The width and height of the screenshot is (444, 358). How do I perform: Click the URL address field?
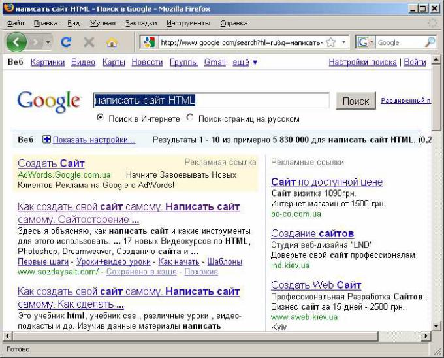click(x=242, y=42)
